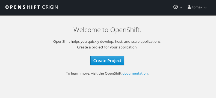Image resolution: width=216 pixels, height=98 pixels.
Task: Click the Welcome to OpenShift heading
Action: pos(107,30)
